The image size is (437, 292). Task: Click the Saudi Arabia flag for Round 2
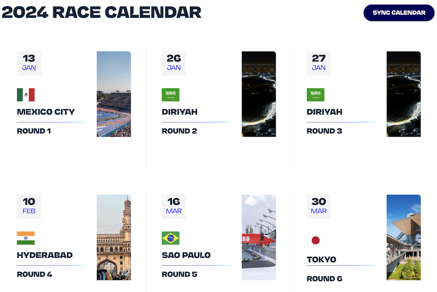(171, 95)
